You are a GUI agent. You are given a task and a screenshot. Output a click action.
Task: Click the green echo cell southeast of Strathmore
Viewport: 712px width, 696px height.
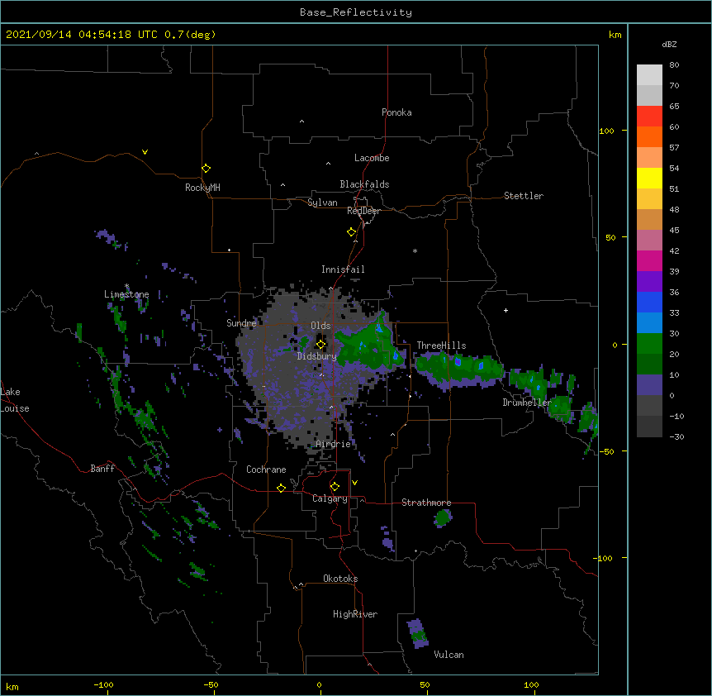(443, 517)
